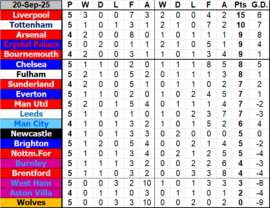Click the 20-Sep-25 date cell
The image size is (270, 208).
[31, 5]
